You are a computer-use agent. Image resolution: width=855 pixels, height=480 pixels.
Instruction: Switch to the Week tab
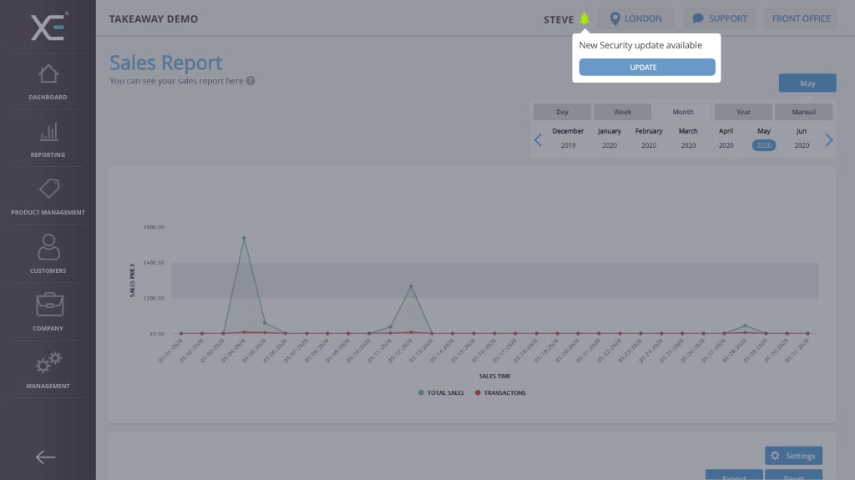623,112
